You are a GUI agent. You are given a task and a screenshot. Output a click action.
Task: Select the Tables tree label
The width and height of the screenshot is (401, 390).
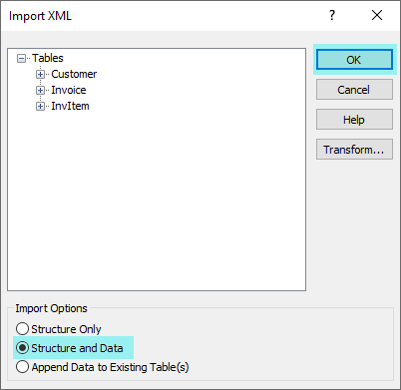(x=48, y=58)
